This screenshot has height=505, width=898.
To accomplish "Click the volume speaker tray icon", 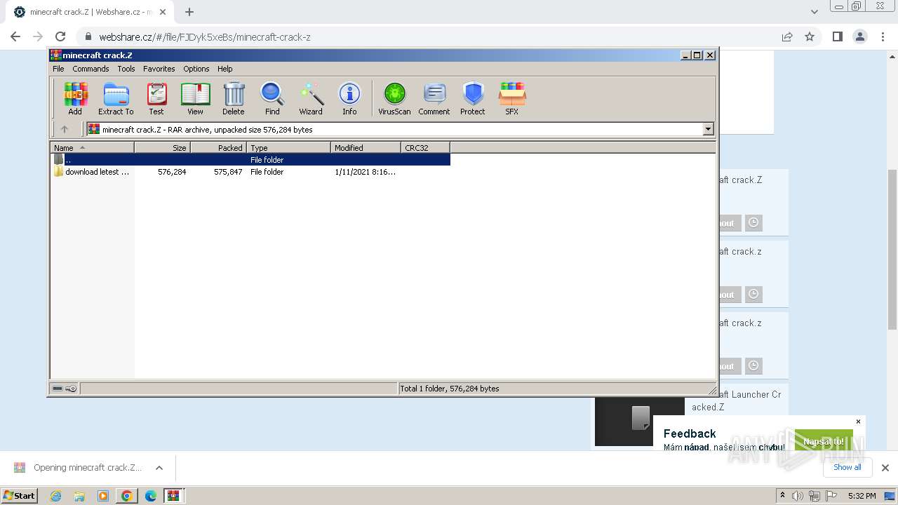I will pyautogui.click(x=798, y=496).
